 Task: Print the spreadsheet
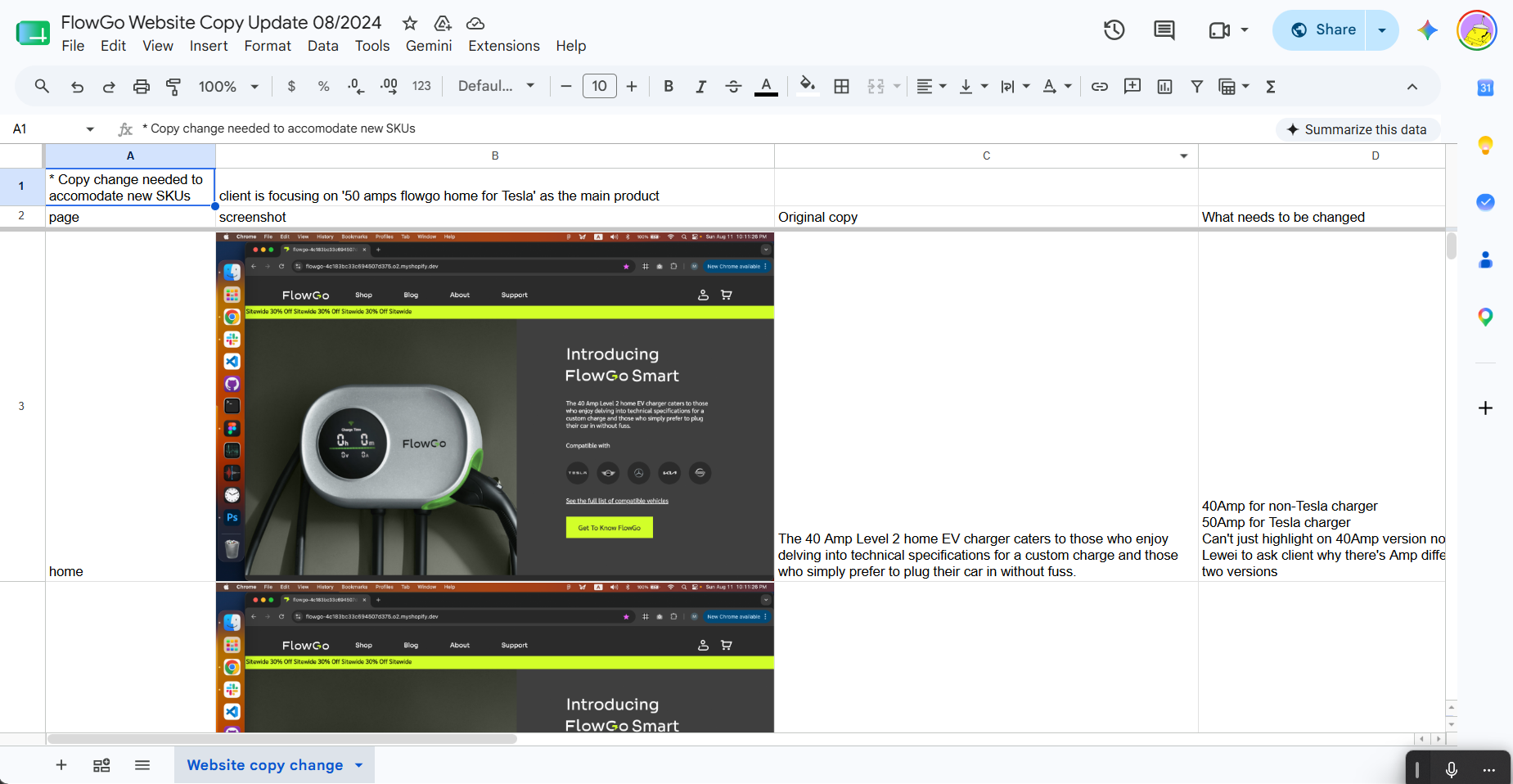[x=142, y=86]
